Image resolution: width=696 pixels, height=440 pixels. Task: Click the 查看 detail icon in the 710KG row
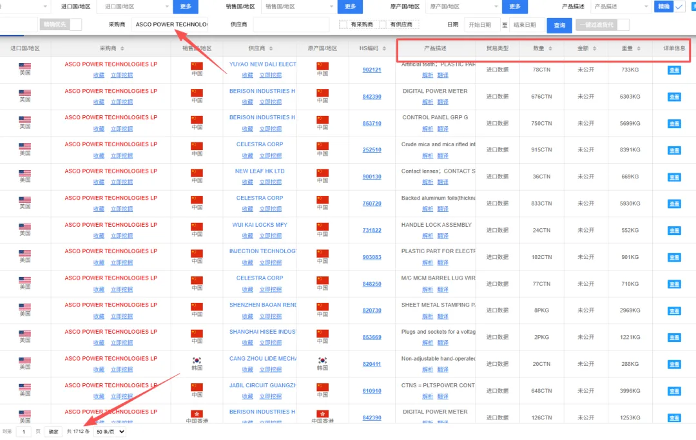(x=674, y=284)
